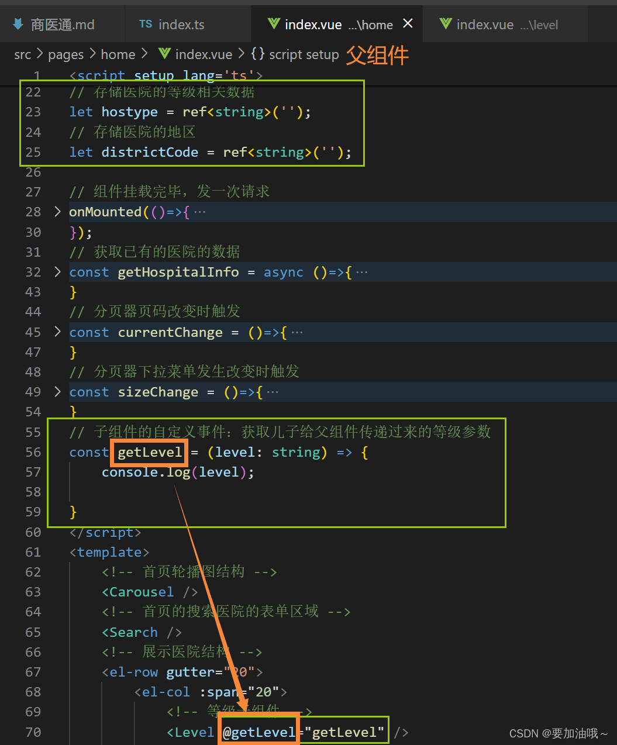Close the active index.vue home tab
This screenshot has width=617, height=745.
[408, 24]
